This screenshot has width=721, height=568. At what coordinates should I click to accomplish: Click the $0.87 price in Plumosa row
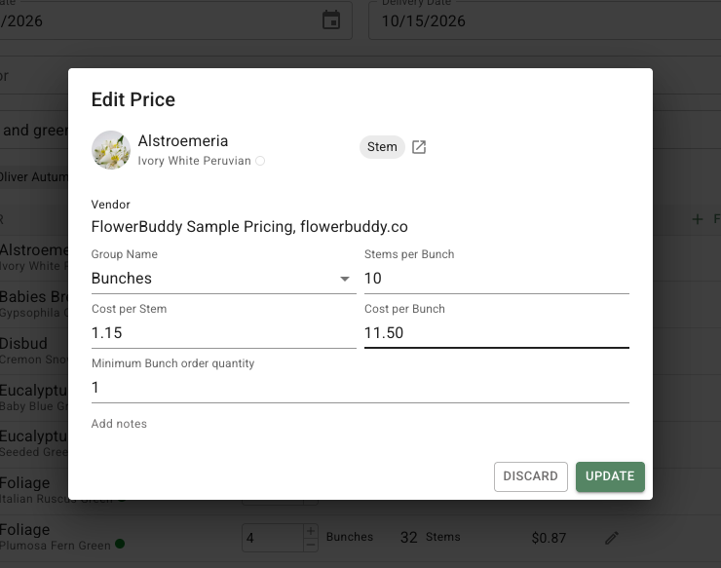(x=549, y=538)
